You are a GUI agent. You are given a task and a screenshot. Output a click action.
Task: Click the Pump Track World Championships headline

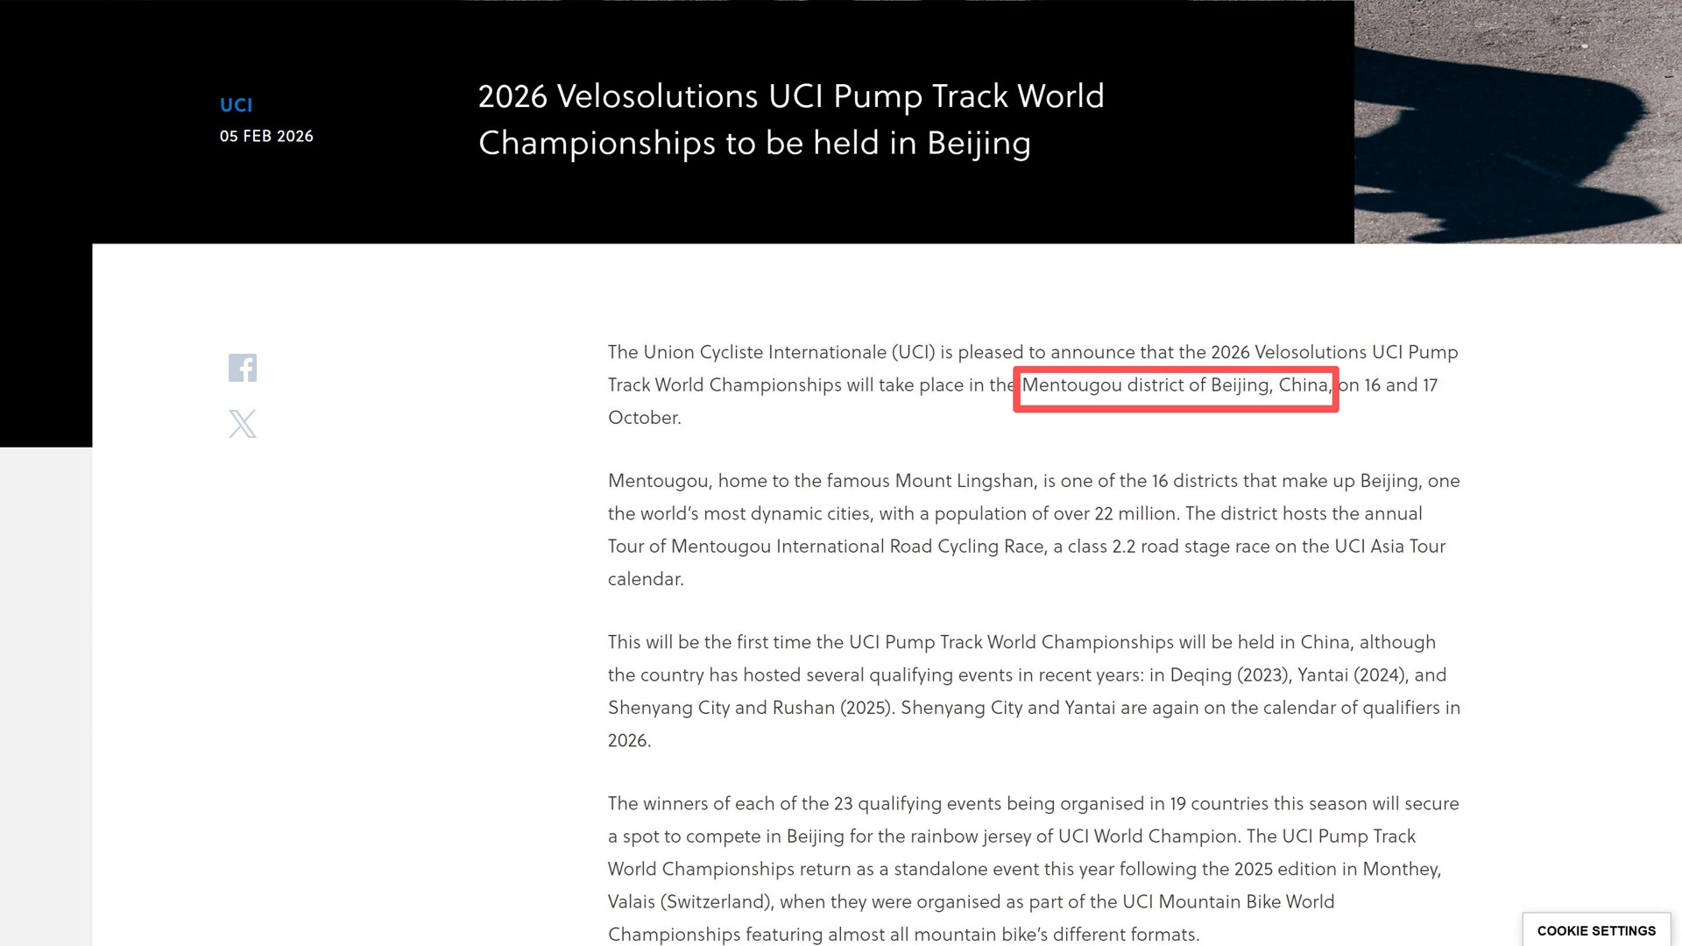(790, 119)
